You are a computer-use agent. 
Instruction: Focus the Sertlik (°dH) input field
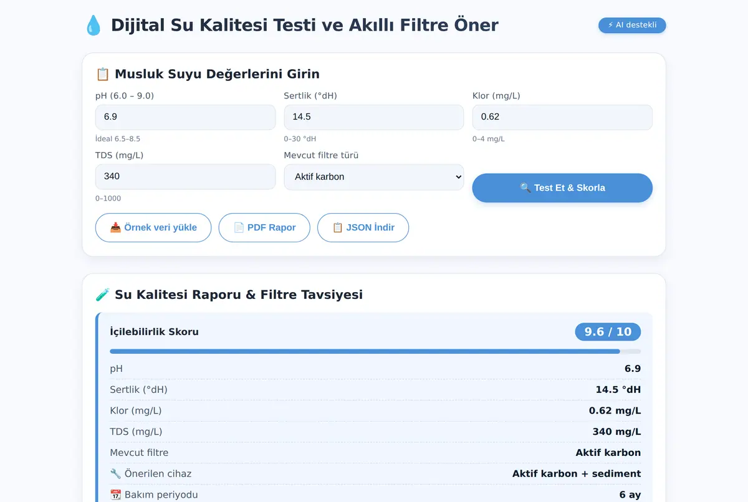click(374, 117)
